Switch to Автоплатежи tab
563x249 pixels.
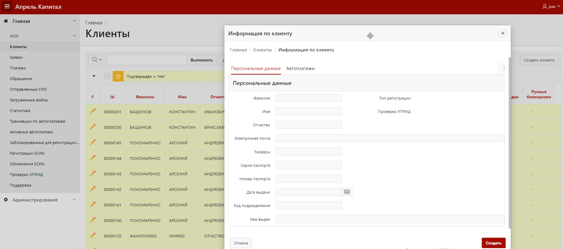tap(300, 68)
